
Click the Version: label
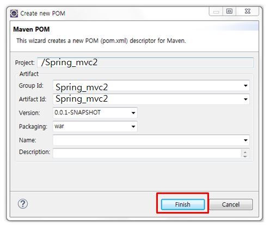[x=29, y=113]
